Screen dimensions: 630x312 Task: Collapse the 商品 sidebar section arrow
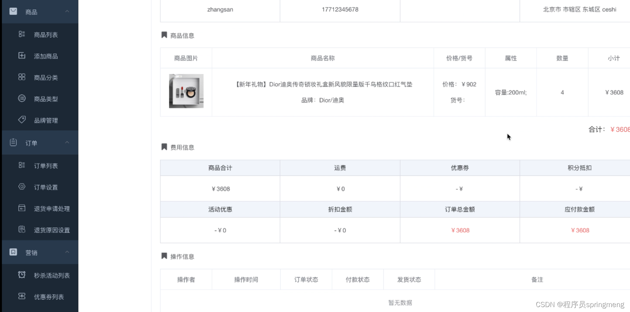(x=67, y=11)
